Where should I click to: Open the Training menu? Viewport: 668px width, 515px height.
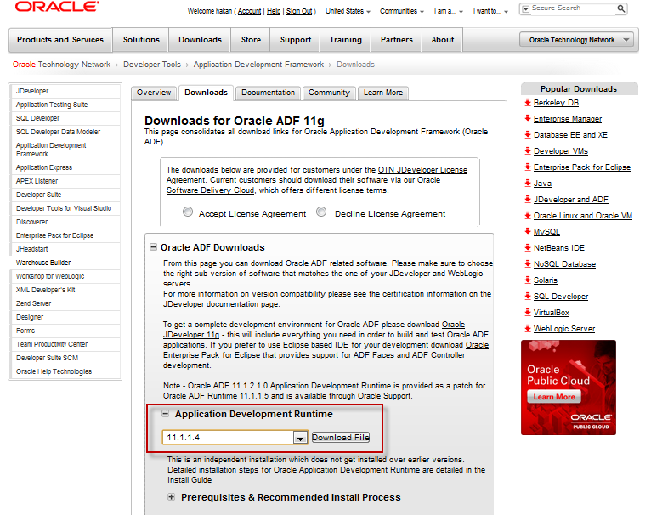click(346, 40)
